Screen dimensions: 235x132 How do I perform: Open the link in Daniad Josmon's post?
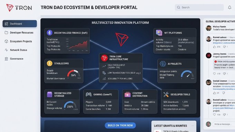click(x=224, y=88)
